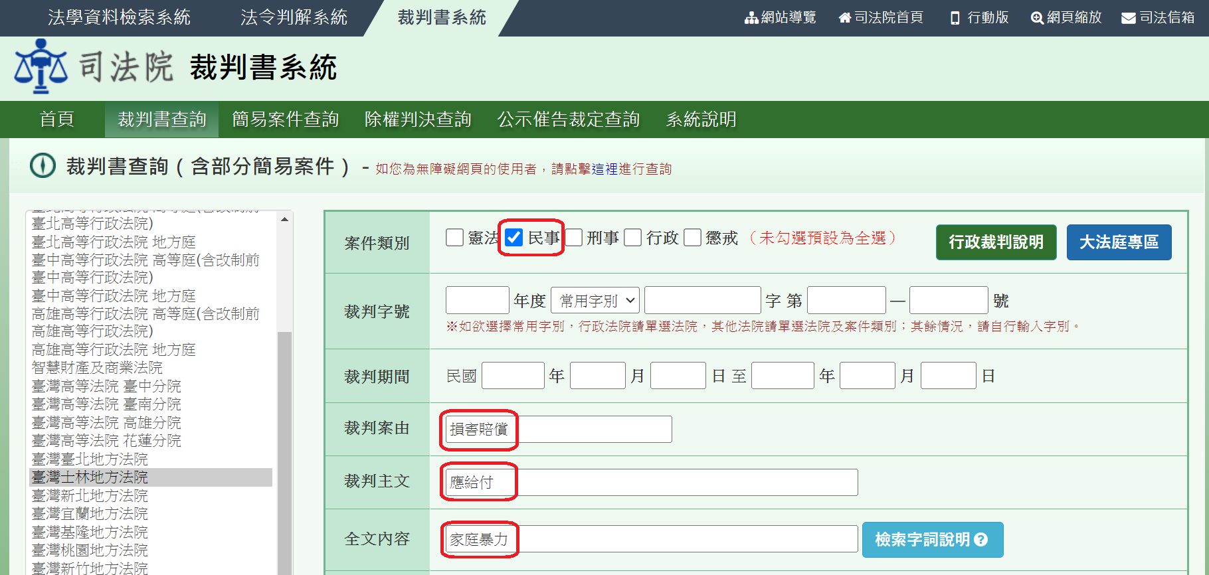Click the 司法院首頁 home icon
Viewport: 1209px width, 575px height.
pyautogui.click(x=845, y=18)
